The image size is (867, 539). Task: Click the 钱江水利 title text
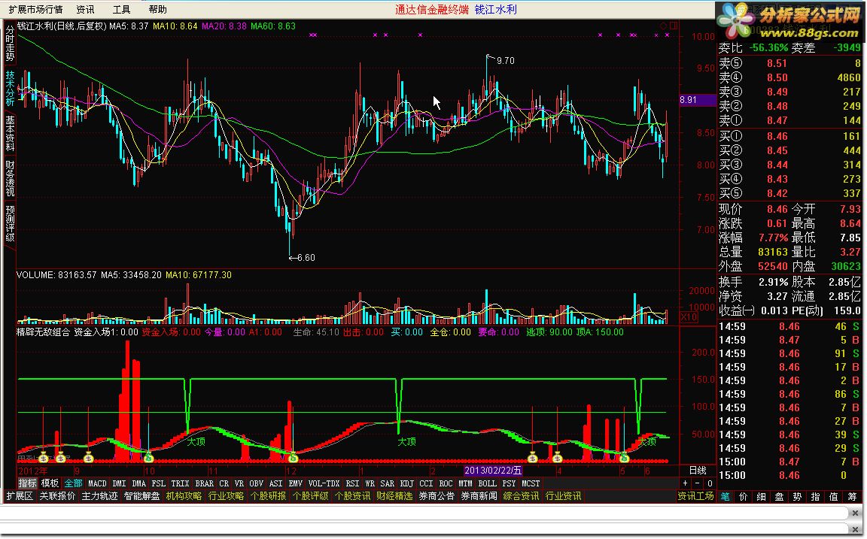(495, 9)
